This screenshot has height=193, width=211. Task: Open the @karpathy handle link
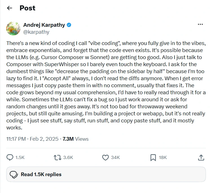click(36, 32)
